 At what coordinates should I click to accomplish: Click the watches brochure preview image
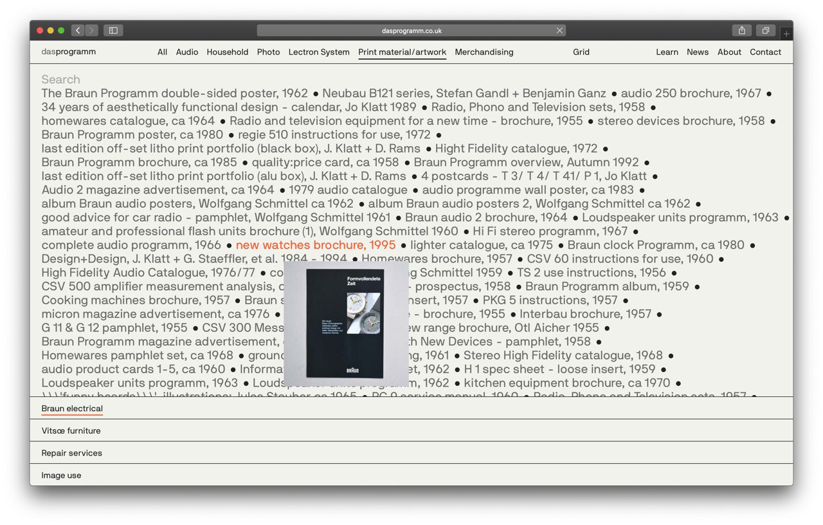[347, 322]
